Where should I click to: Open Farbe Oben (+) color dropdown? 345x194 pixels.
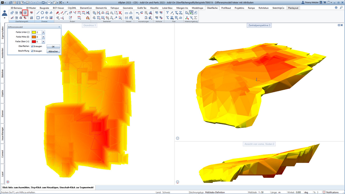tap(43, 42)
